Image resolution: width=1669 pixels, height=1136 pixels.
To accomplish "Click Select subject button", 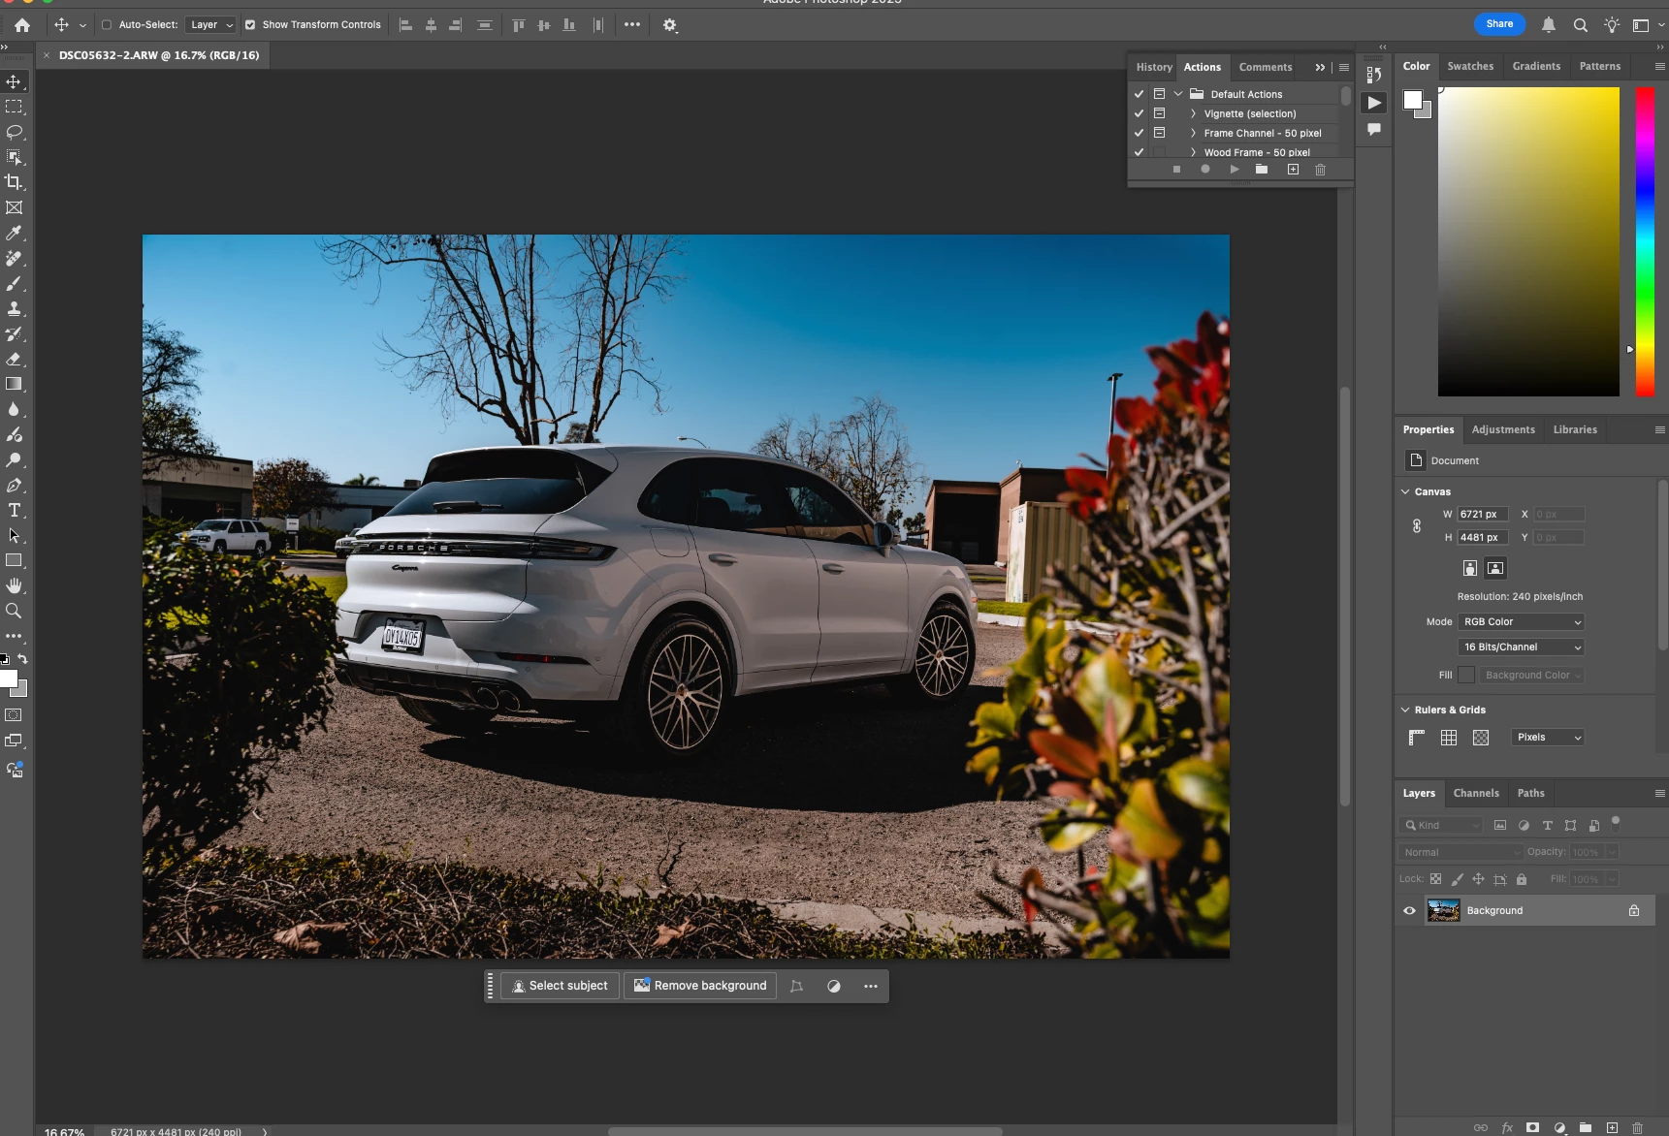I will [561, 986].
